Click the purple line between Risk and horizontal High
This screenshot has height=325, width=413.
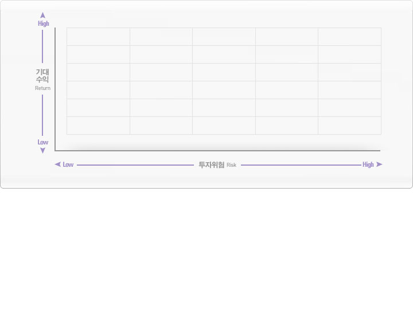(x=300, y=165)
